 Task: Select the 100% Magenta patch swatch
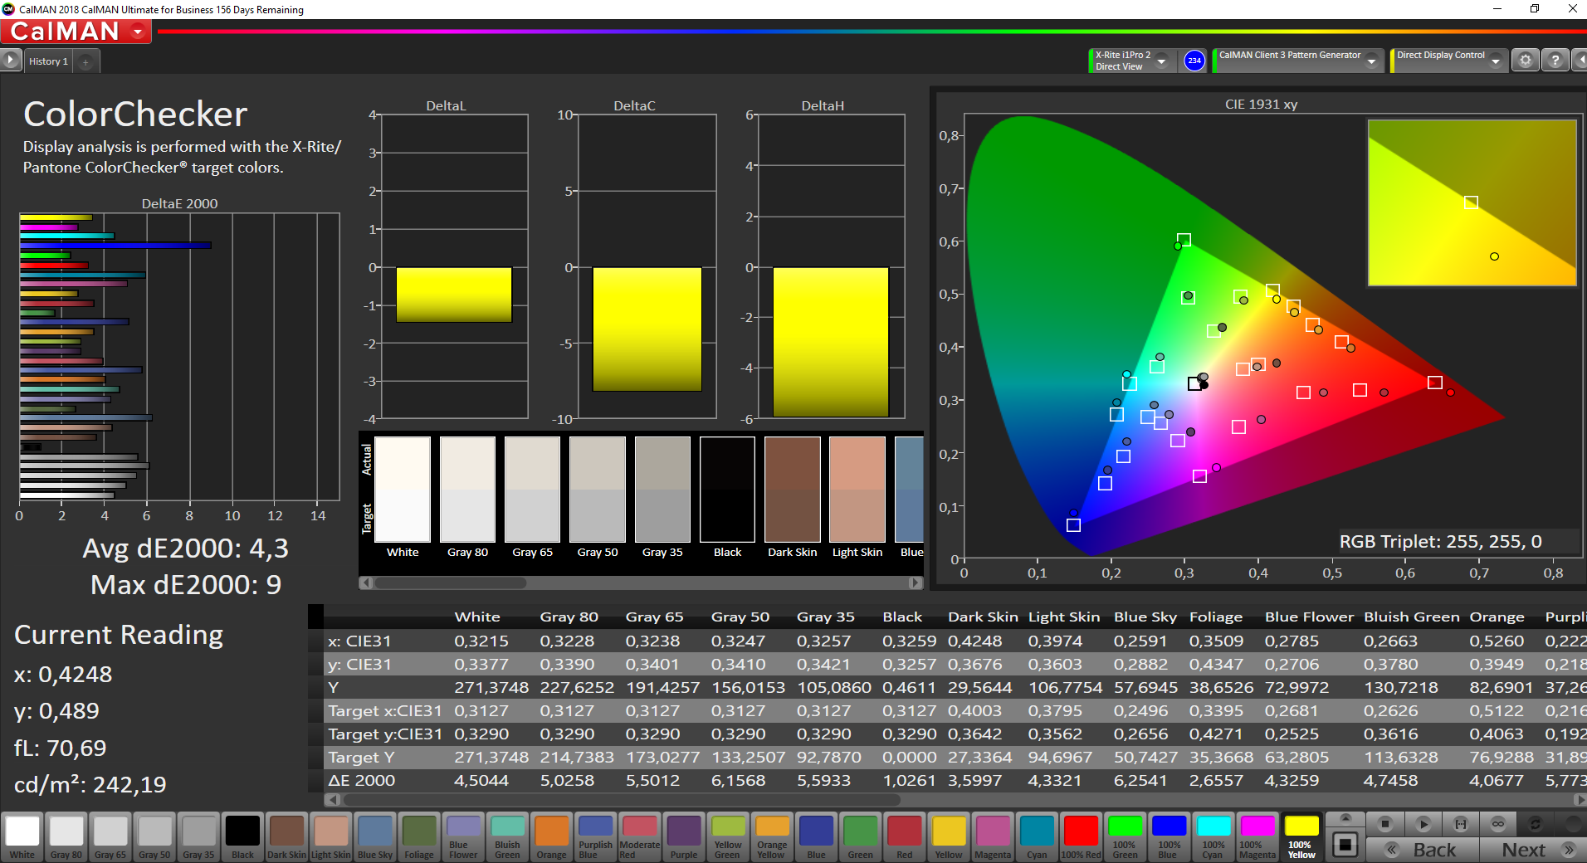coord(1257,836)
